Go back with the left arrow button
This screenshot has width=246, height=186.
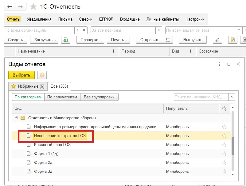coord(10,6)
